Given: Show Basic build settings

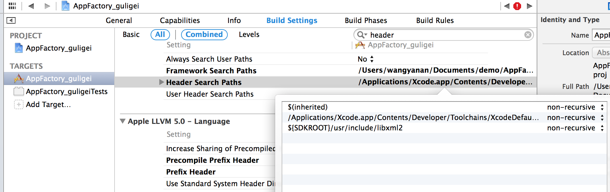Looking at the screenshot, I should point(131,34).
